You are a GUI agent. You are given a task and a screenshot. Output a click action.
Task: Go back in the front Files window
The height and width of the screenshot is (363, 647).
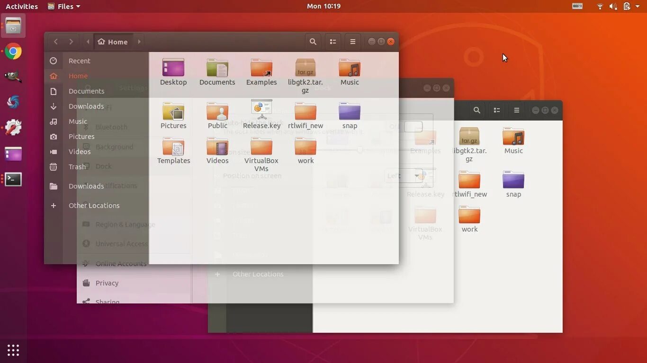pyautogui.click(x=56, y=42)
